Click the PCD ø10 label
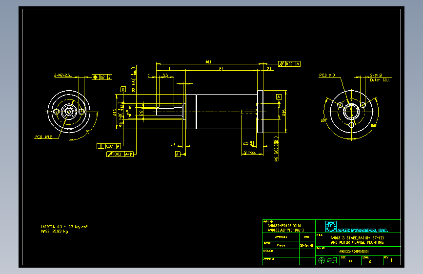Image resolution: width=423 pixels, height=274 pixels. pyautogui.click(x=327, y=75)
